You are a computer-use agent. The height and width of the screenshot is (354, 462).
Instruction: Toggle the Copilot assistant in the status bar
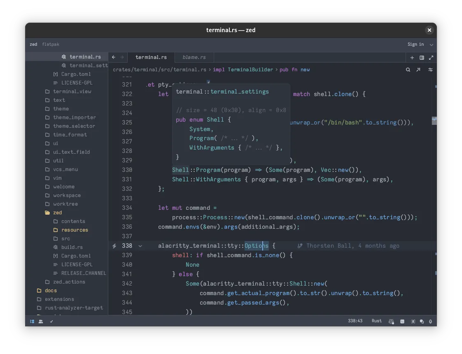(391, 321)
